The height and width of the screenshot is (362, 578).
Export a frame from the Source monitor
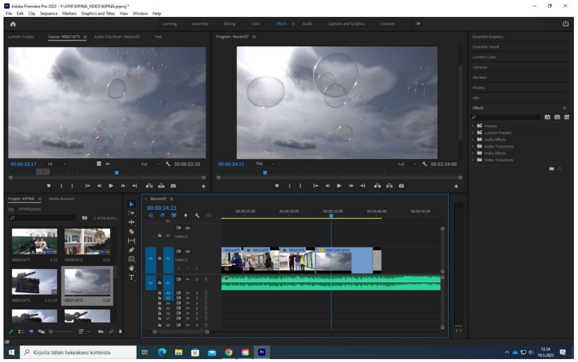click(x=173, y=186)
